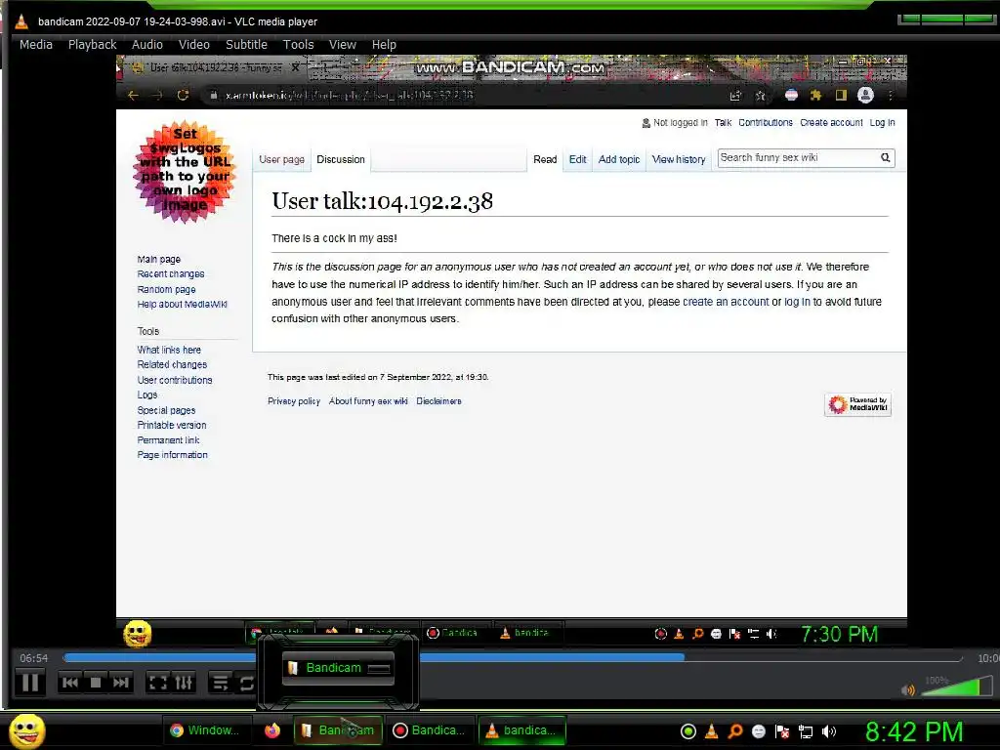This screenshot has height=750, width=1000.
Task: Open the Audio menu
Action: point(147,45)
